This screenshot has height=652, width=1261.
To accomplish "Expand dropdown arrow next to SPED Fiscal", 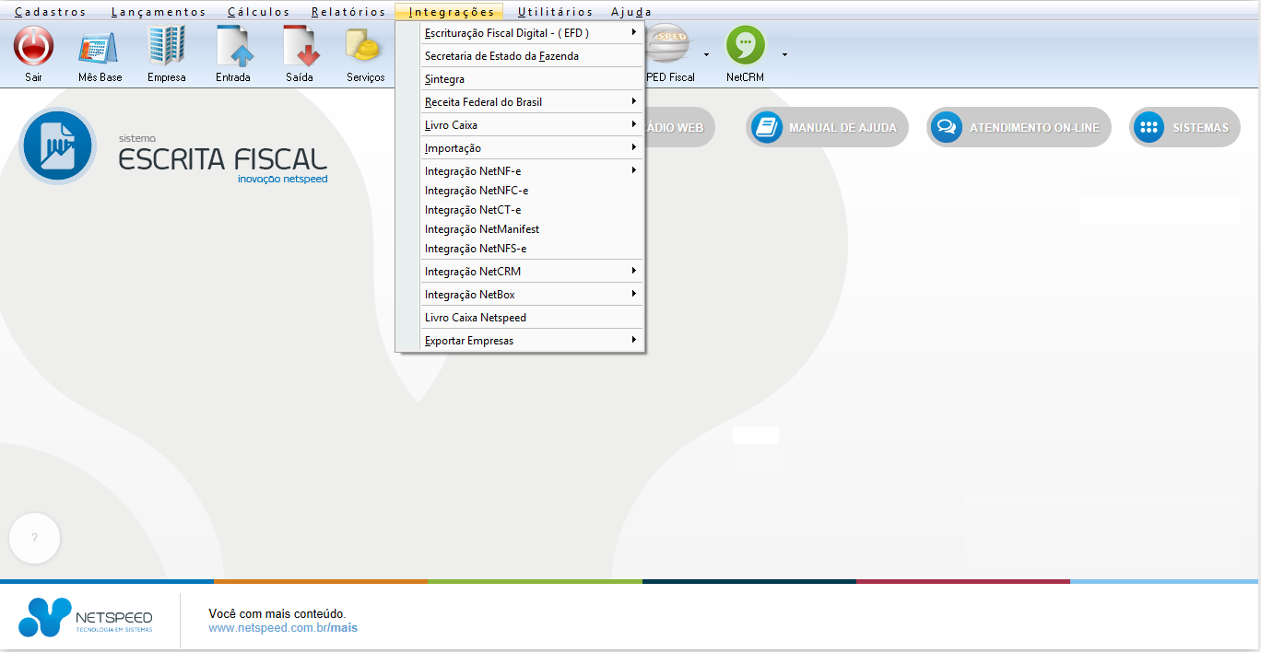I will pos(706,54).
